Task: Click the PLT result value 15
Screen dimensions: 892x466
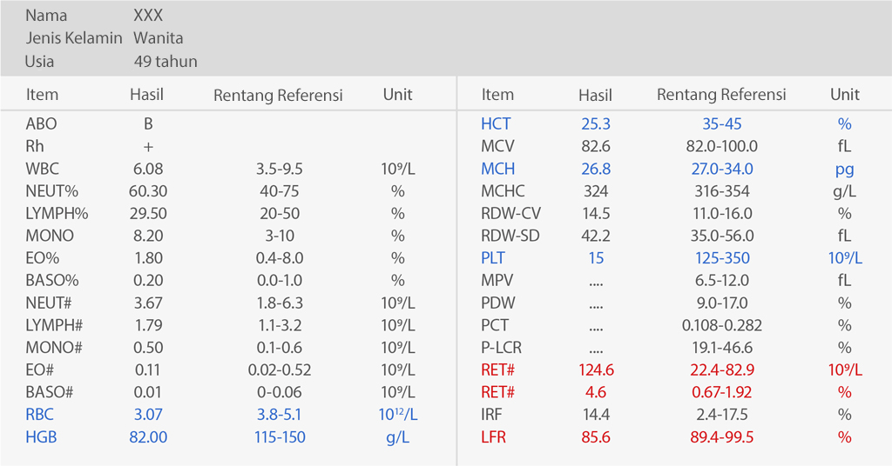Action: click(596, 258)
